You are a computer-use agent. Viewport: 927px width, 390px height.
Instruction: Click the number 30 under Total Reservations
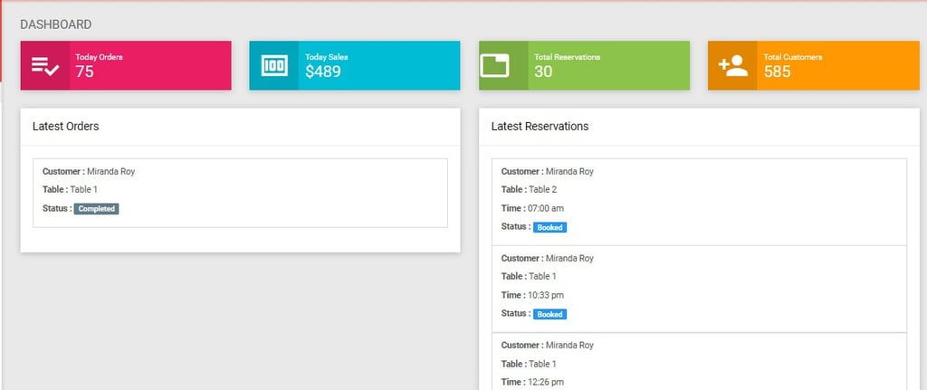[x=543, y=72]
